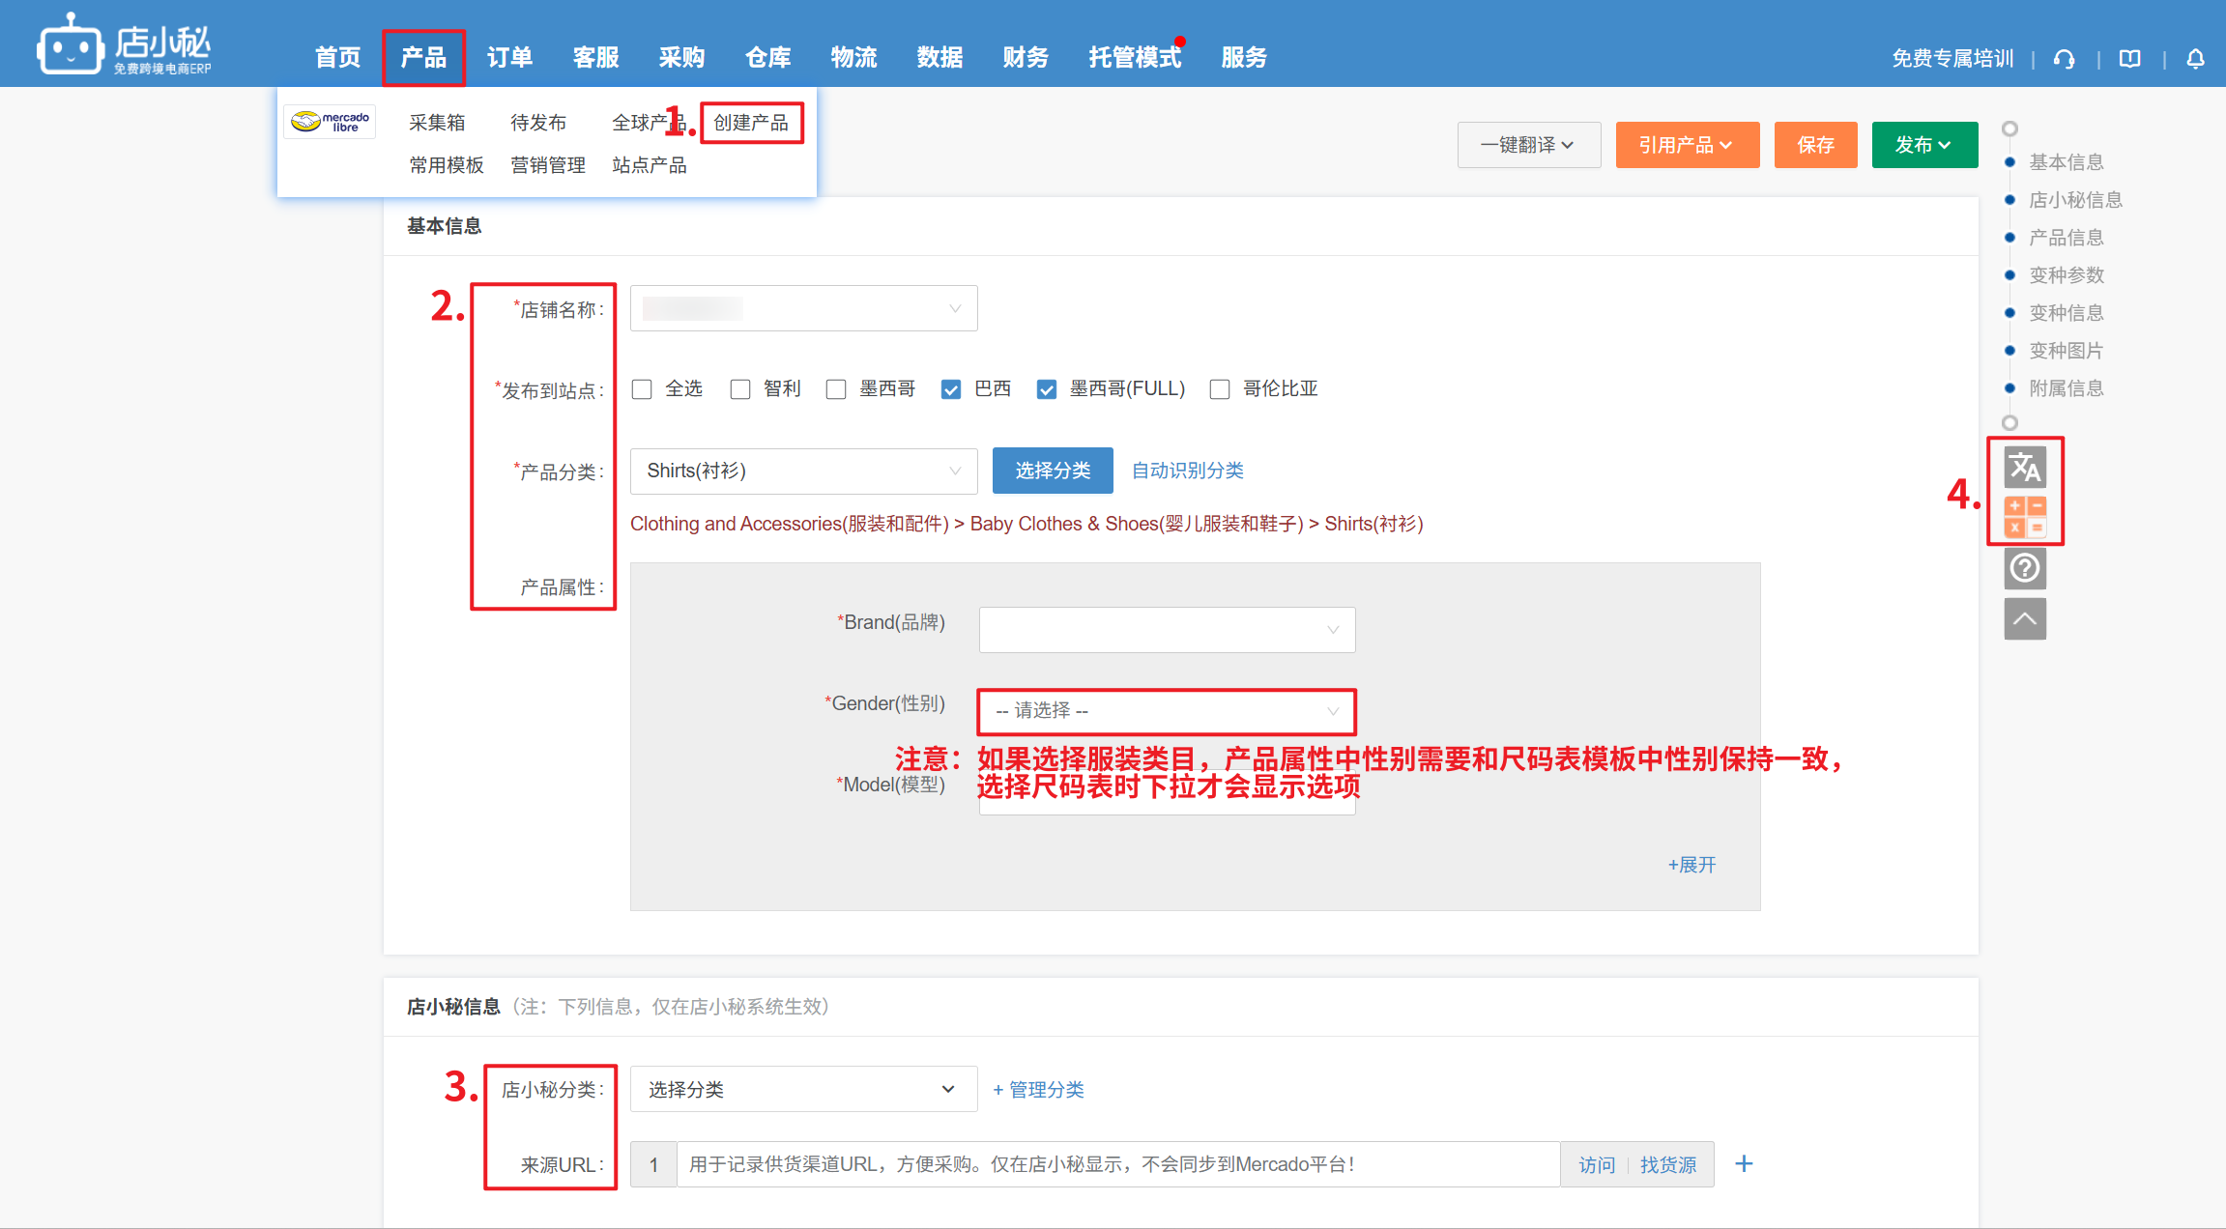Open the Gender(性别) dropdown

point(1166,711)
